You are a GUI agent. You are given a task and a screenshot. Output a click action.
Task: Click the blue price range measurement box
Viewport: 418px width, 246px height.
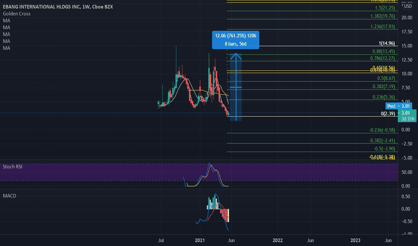[235, 40]
